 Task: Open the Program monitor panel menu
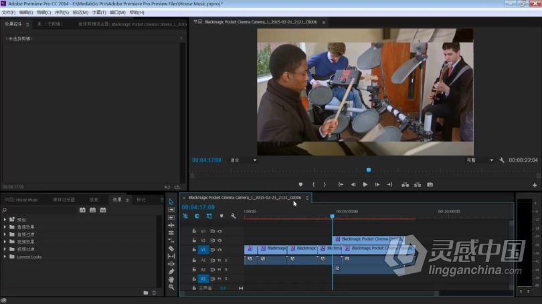pyautogui.click(x=324, y=23)
